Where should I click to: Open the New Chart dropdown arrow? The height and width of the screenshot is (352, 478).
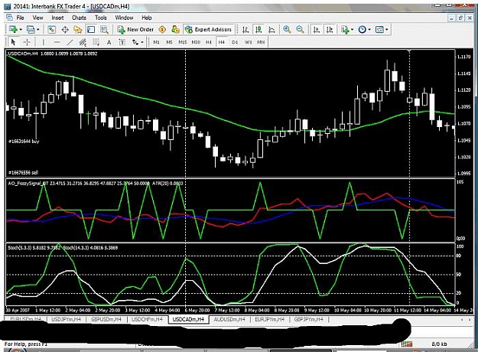21,30
